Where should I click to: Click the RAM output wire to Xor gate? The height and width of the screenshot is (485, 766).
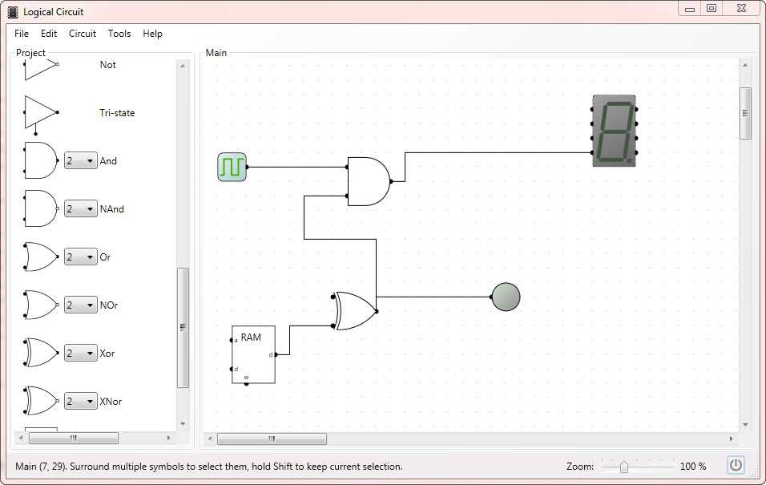(290, 340)
